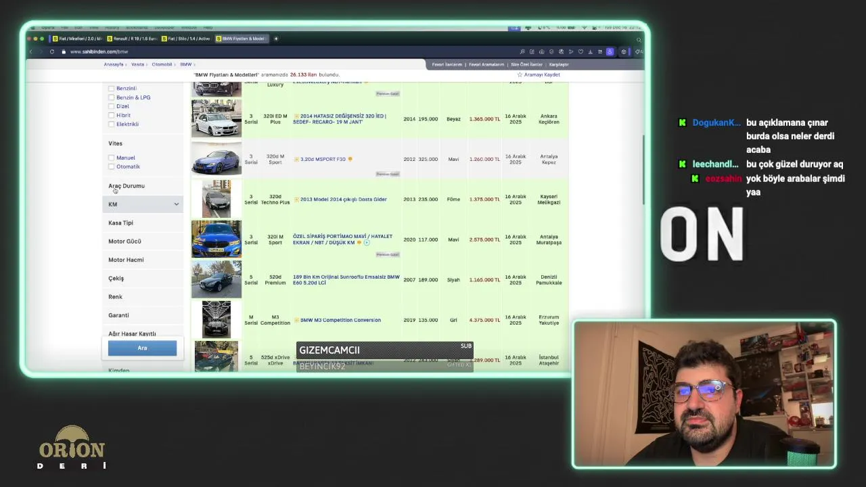Click the favicon of Fiat / Mirafiori tab
Viewport: 866px width, 487px height.
[55, 39]
